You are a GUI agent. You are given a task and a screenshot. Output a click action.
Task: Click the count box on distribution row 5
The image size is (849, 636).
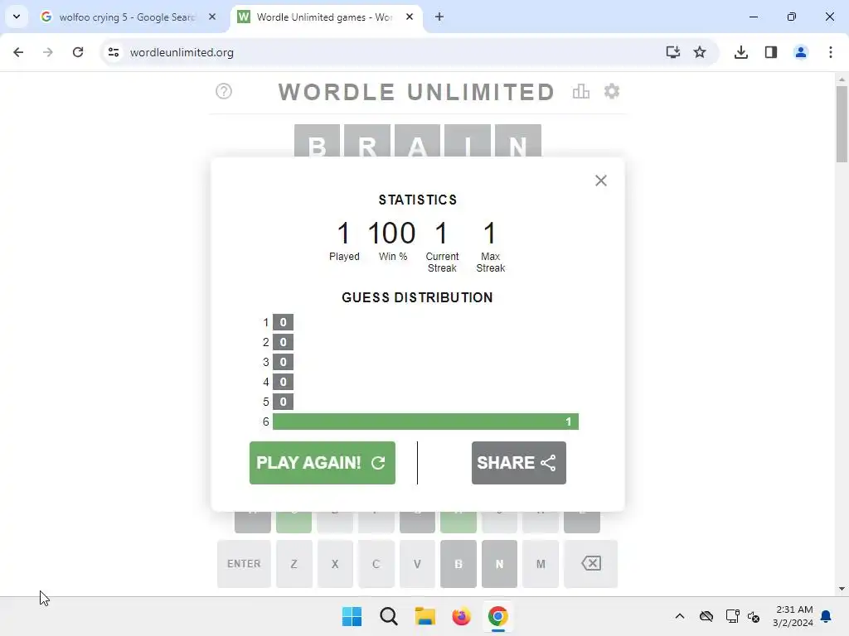[284, 402]
